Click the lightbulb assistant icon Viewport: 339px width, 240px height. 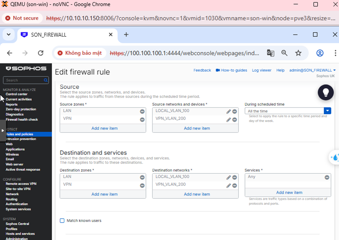point(326,92)
